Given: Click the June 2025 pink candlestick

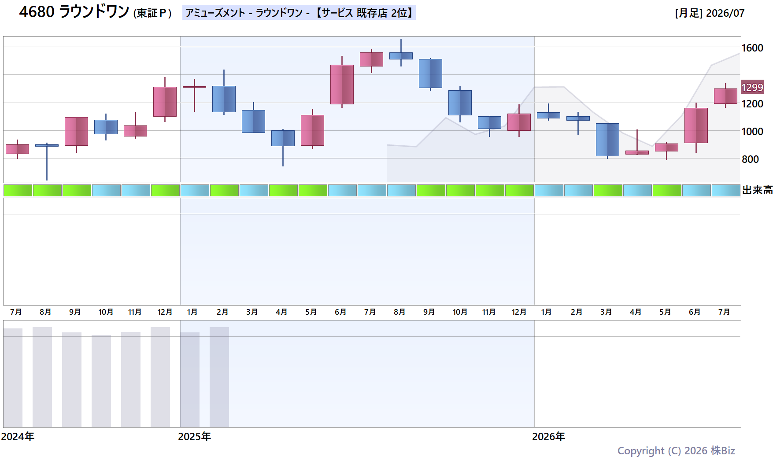Looking at the screenshot, I should click(342, 85).
